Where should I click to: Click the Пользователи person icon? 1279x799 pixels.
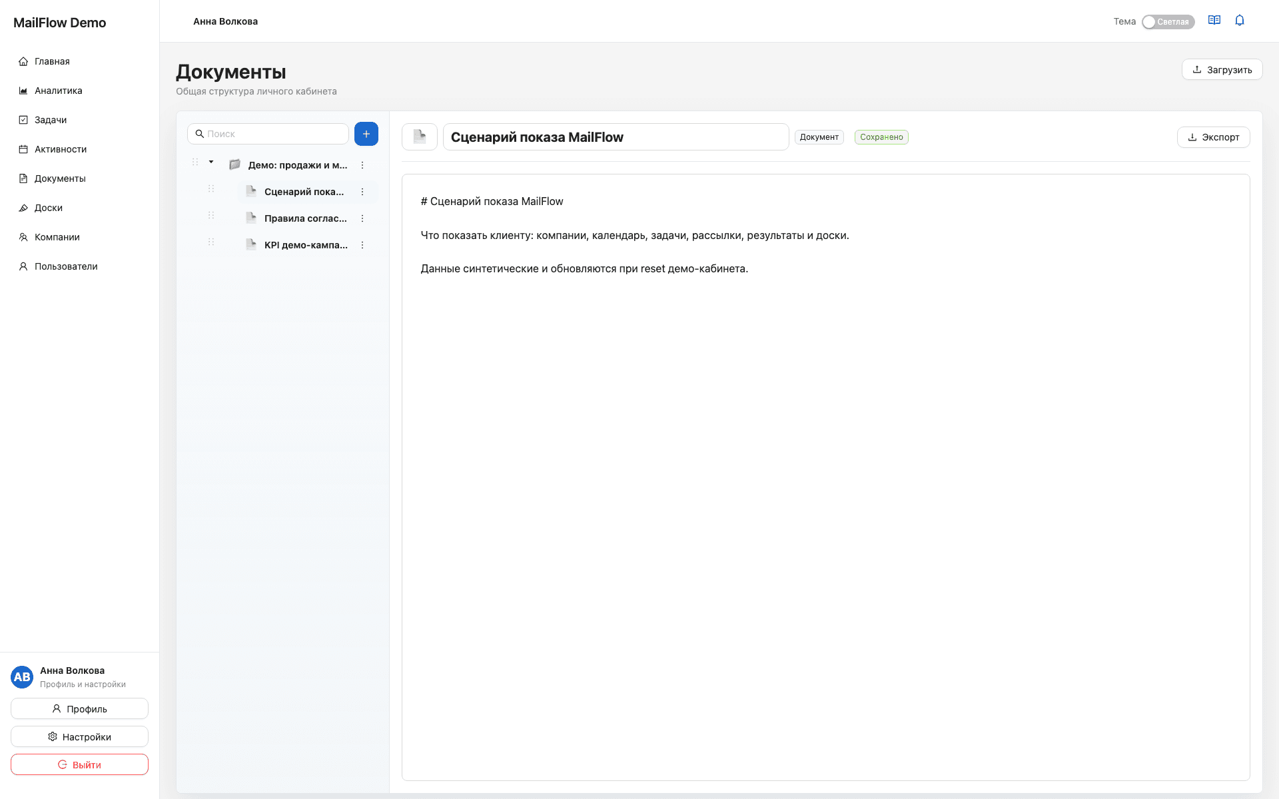(23, 266)
